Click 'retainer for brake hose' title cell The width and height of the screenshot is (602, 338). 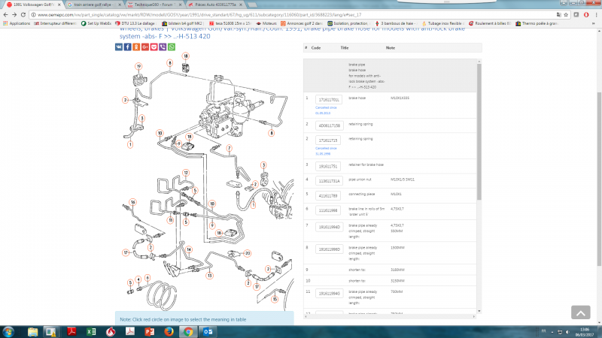tap(366, 164)
